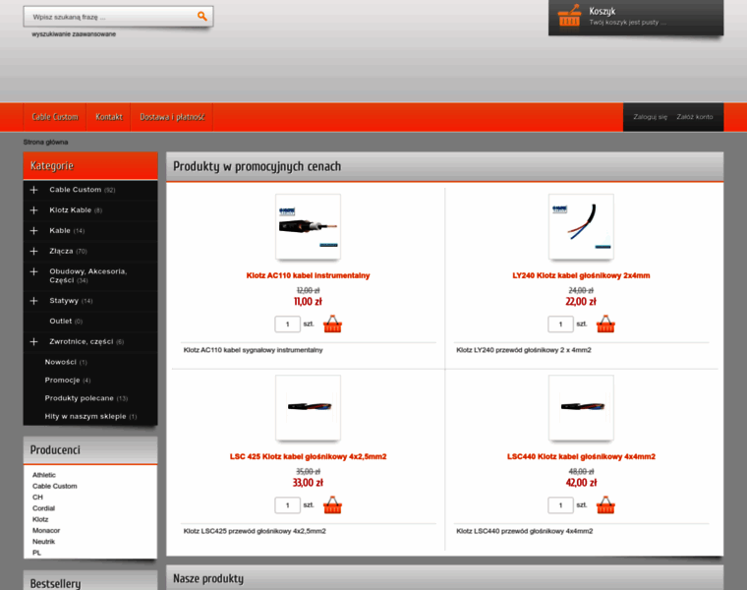
Task: Click the 11,00 zł promo price
Action: tap(308, 302)
